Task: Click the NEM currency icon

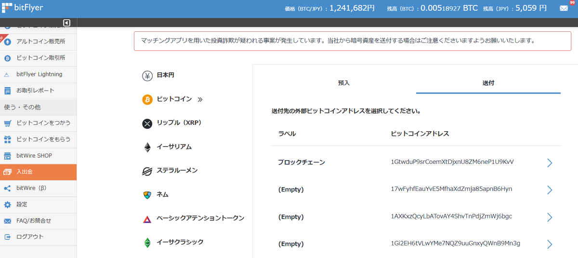Action: coord(147,195)
